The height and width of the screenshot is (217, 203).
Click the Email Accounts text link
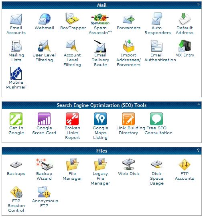(16, 30)
